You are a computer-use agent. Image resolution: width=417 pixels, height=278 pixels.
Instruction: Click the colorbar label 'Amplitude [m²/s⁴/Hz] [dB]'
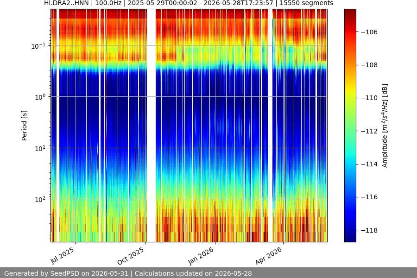click(x=385, y=126)
